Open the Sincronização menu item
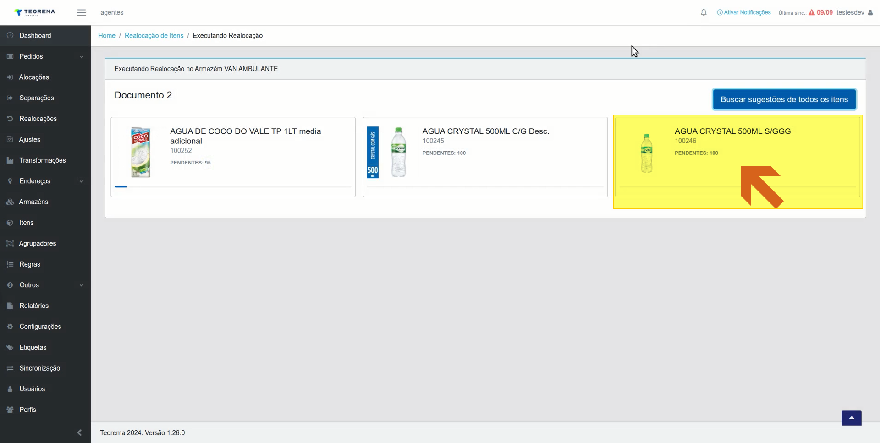The width and height of the screenshot is (880, 443). (x=45, y=368)
